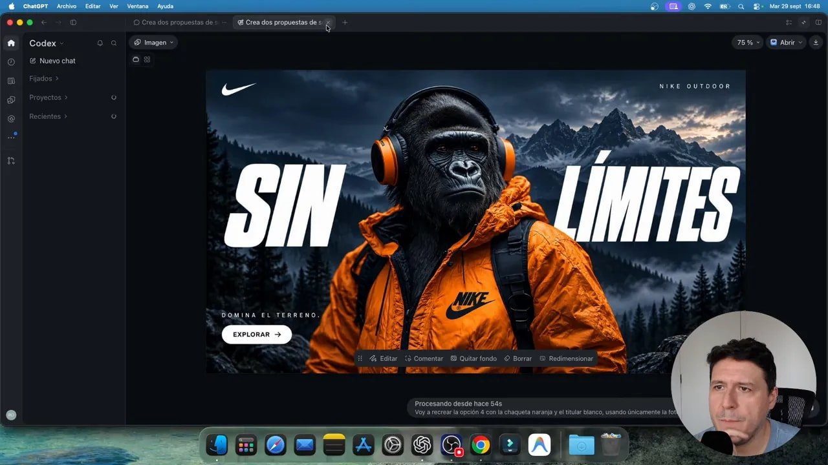Viewport: 828px width, 465px height.
Task: Click the download image icon
Action: (x=815, y=43)
